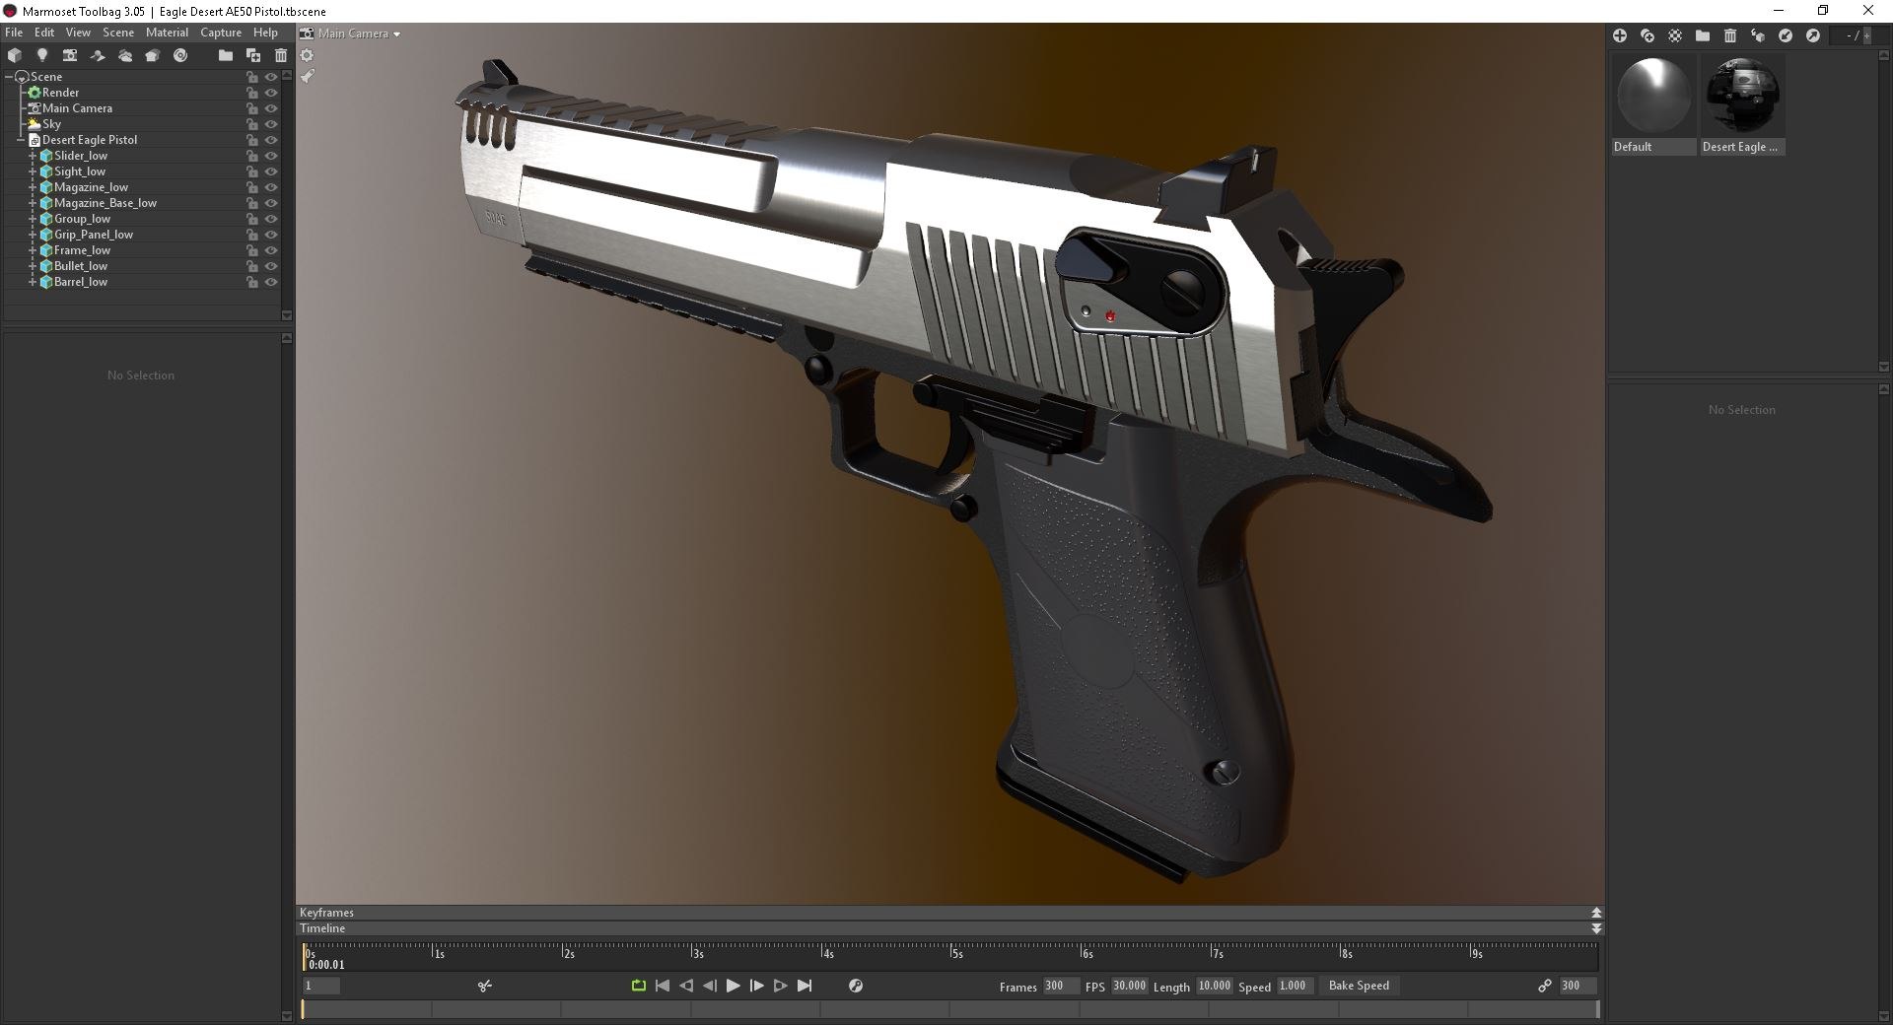
Task: Add a shadow catcher object
Action: pos(98,55)
